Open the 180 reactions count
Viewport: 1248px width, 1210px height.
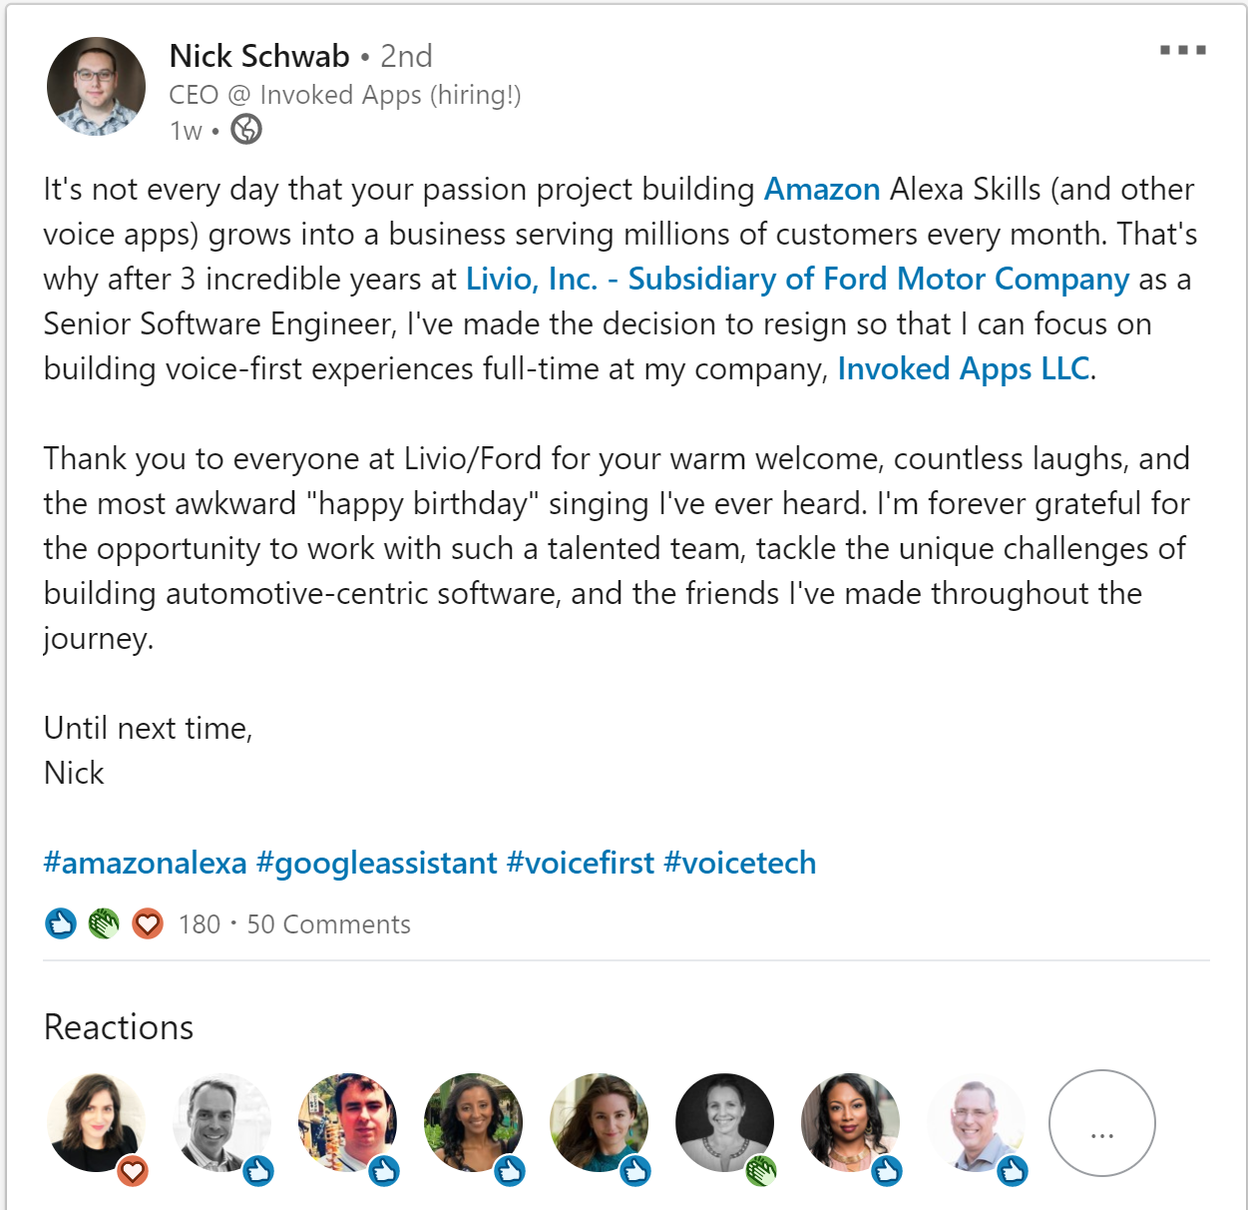click(x=200, y=924)
